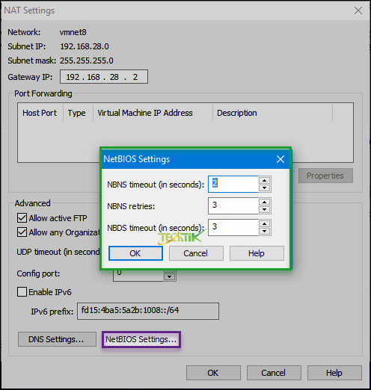
Task: Uncheck Allow active FTP
Action: tap(22, 218)
